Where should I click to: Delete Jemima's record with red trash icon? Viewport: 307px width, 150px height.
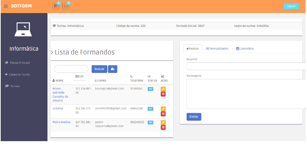(x=163, y=114)
